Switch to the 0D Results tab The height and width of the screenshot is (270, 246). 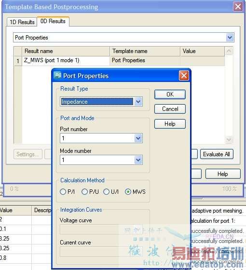click(x=53, y=21)
